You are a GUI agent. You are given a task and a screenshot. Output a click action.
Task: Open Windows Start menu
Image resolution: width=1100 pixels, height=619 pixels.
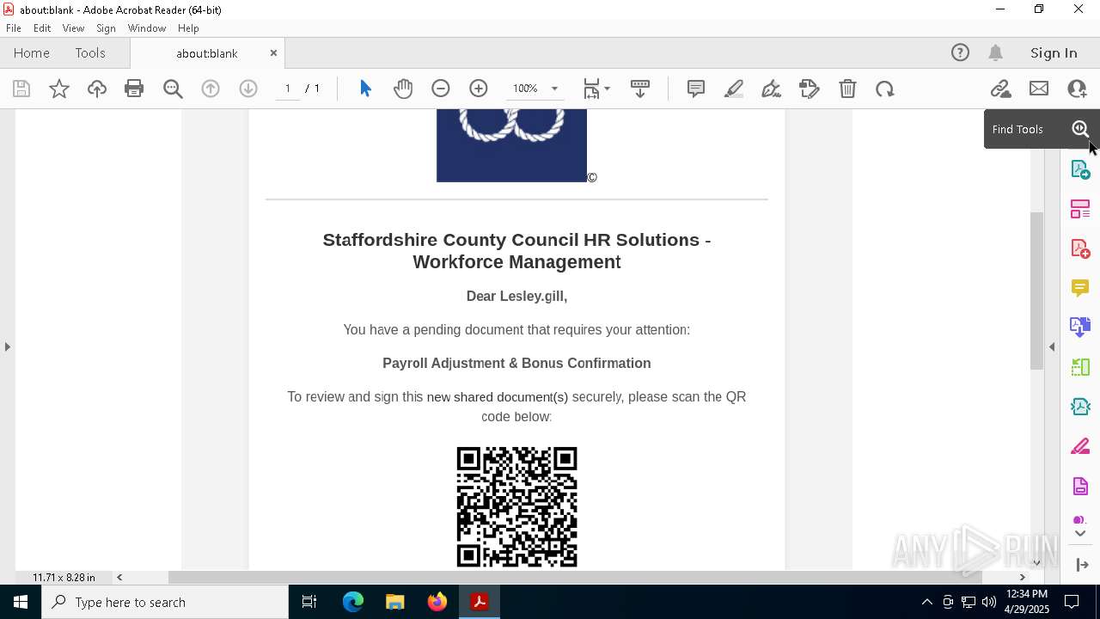(x=21, y=602)
